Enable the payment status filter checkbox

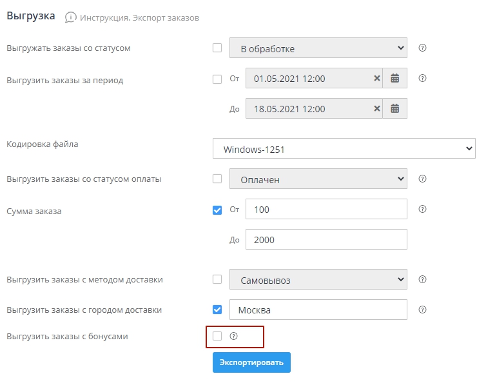pos(217,179)
